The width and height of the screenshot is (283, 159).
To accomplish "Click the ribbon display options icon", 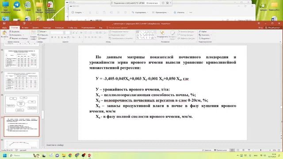I will (x=259, y=23).
